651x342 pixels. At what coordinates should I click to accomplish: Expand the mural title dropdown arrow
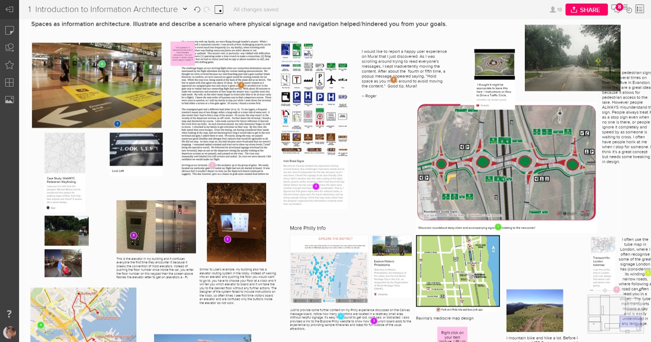[185, 9]
